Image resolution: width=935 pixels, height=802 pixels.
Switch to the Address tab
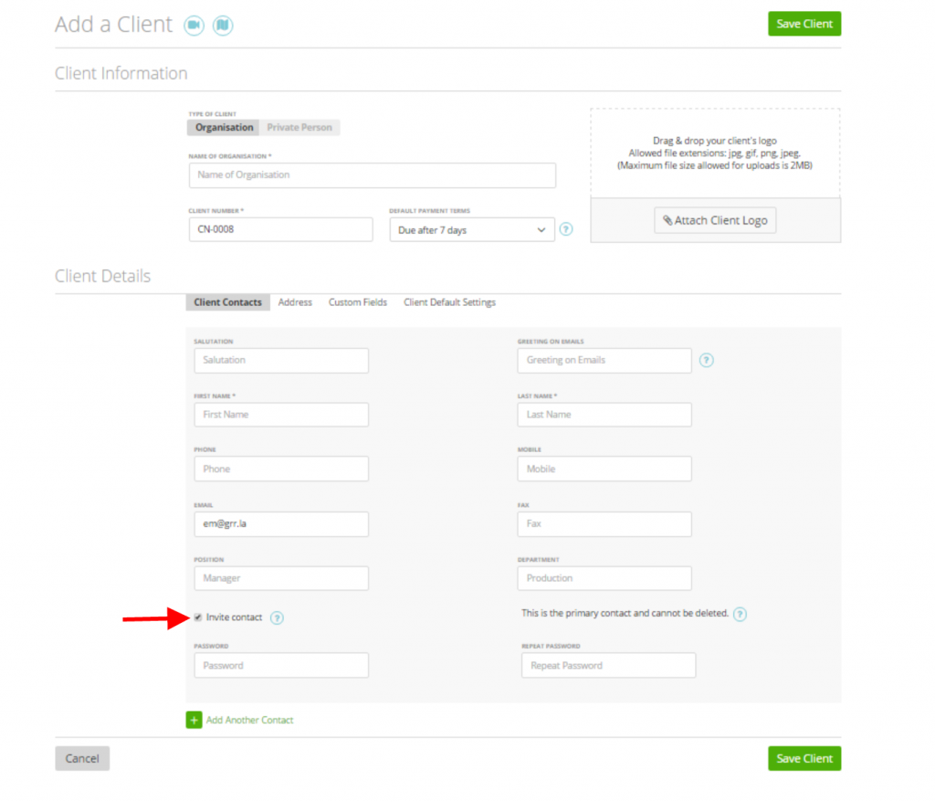tap(295, 302)
